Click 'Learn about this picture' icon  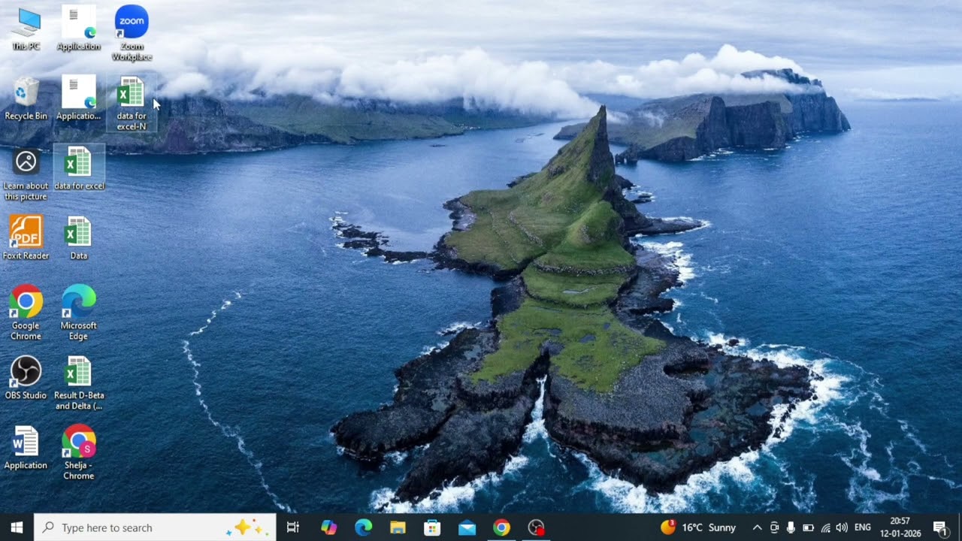[x=26, y=174]
